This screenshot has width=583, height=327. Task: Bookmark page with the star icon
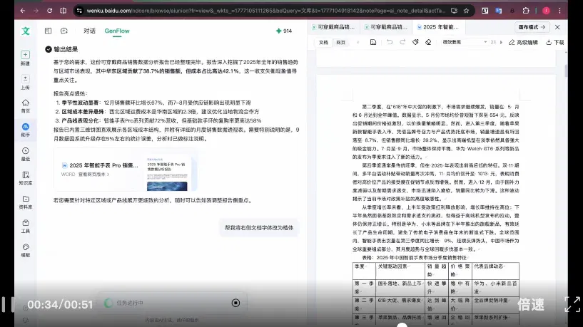click(x=466, y=11)
